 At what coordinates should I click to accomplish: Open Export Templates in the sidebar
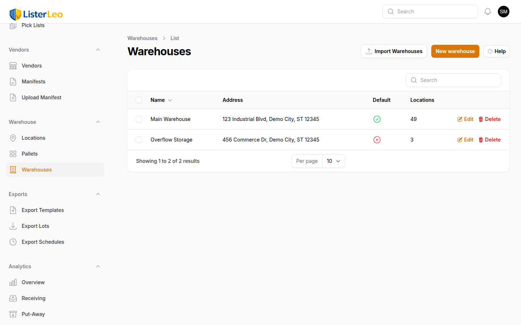[43, 210]
